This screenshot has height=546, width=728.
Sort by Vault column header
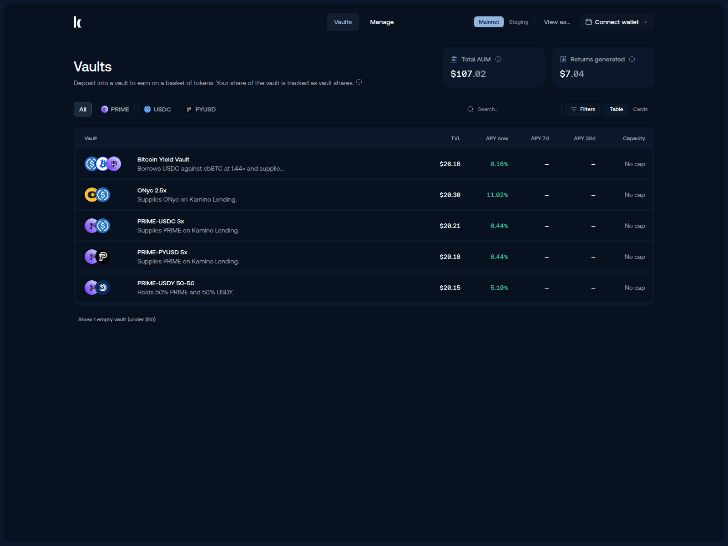91,138
